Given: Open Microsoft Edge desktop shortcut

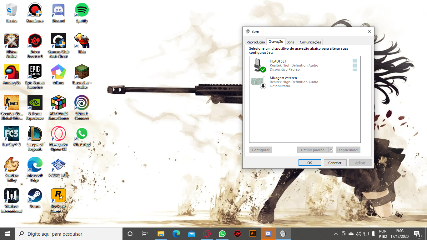Looking at the screenshot, I should tap(35, 169).
